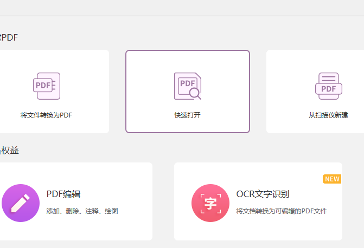Select the 将文件转换为PDF label
Viewport: 364px width, 248px height.
pos(46,115)
